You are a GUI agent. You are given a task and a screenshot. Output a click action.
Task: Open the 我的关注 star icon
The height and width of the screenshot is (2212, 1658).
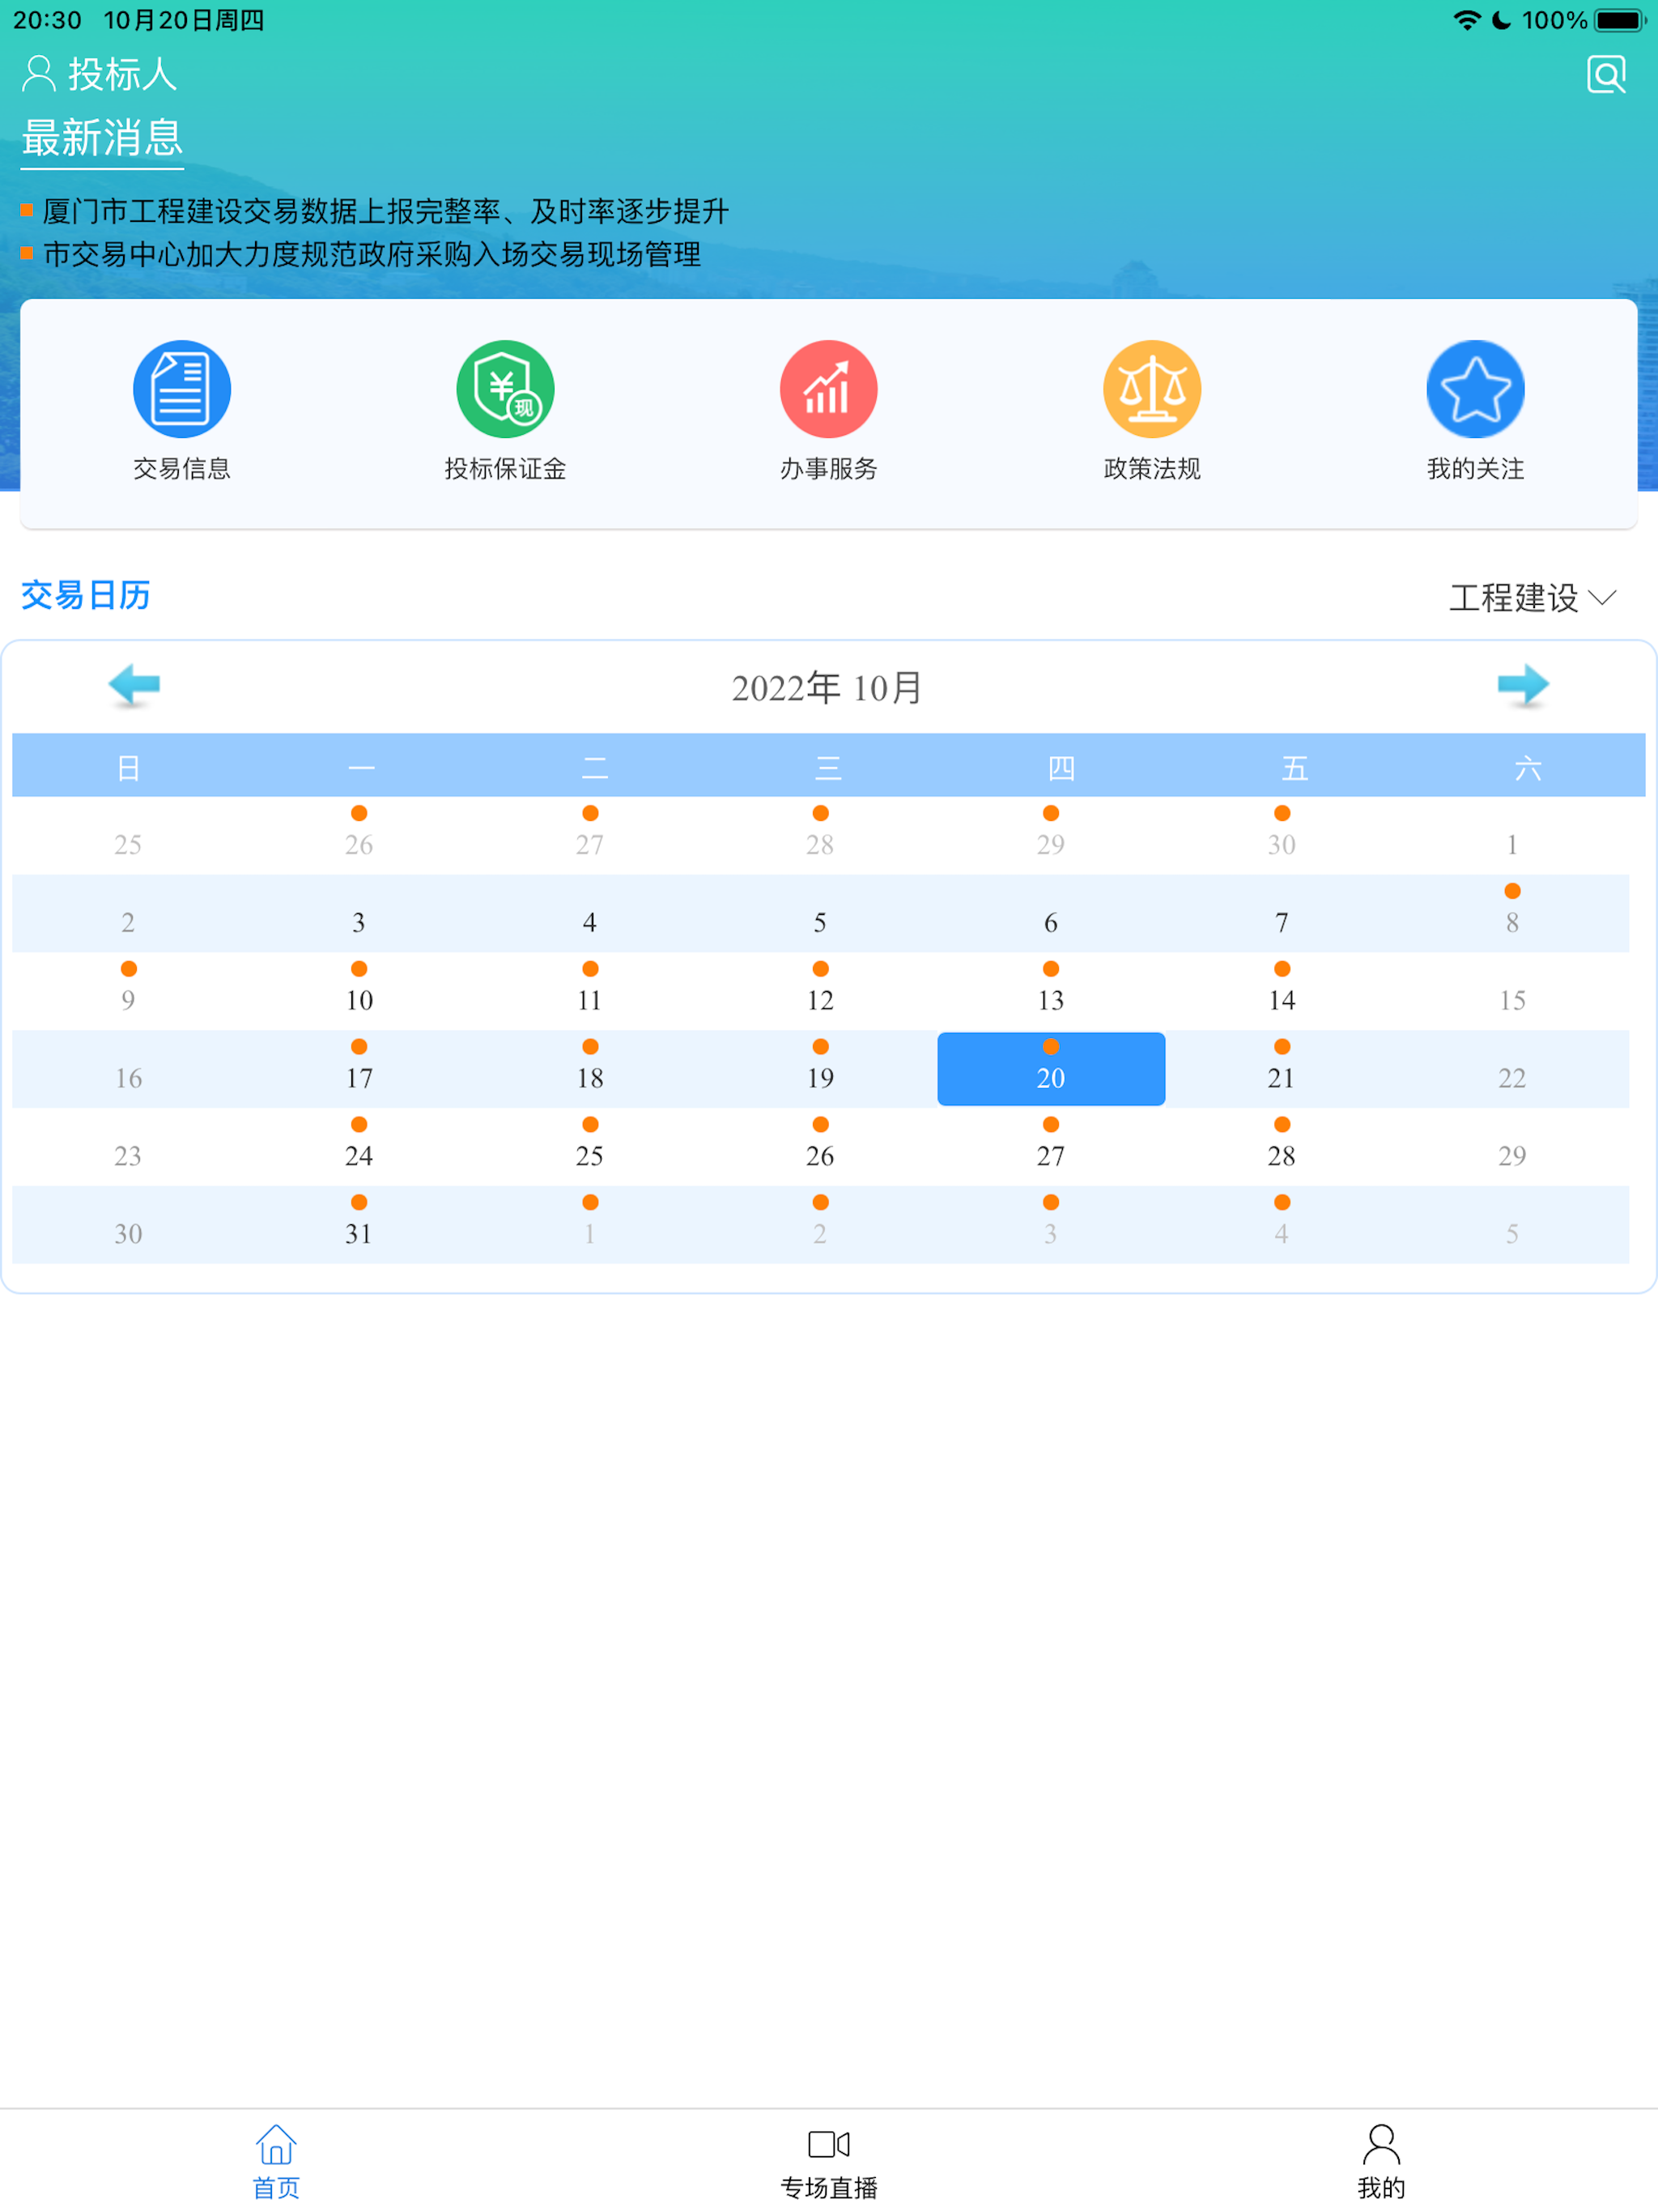(x=1475, y=389)
